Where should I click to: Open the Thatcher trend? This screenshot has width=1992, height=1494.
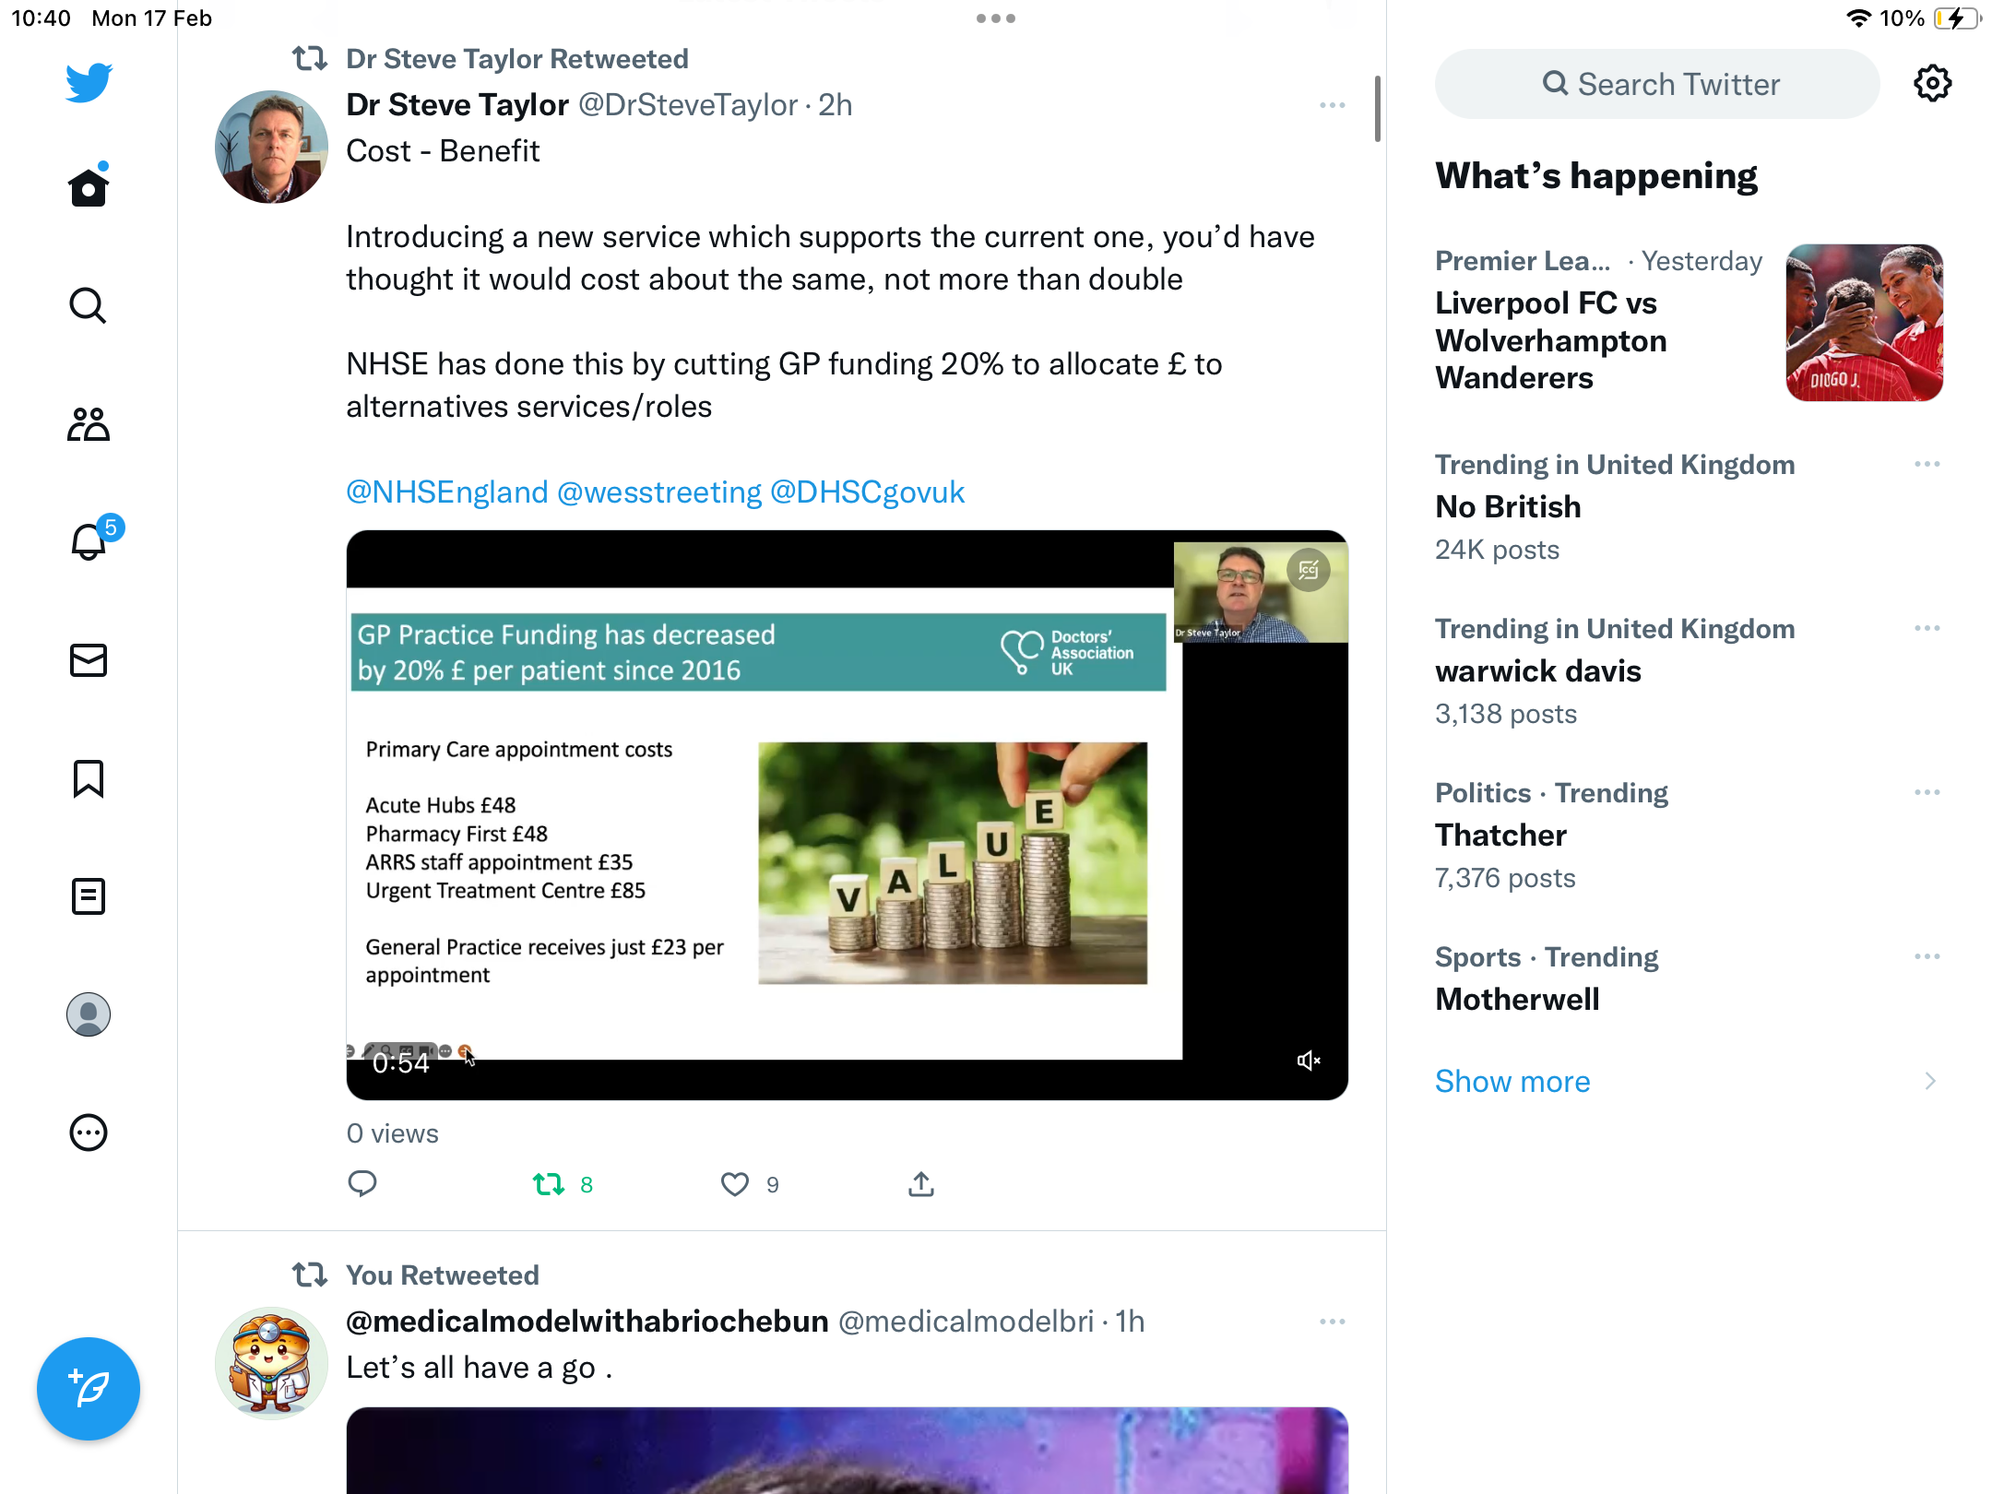coord(1500,835)
